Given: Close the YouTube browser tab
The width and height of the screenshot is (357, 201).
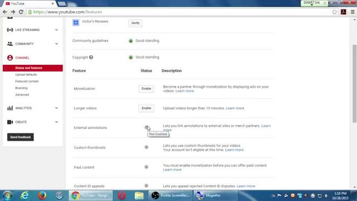Looking at the screenshot, I should [52, 4].
